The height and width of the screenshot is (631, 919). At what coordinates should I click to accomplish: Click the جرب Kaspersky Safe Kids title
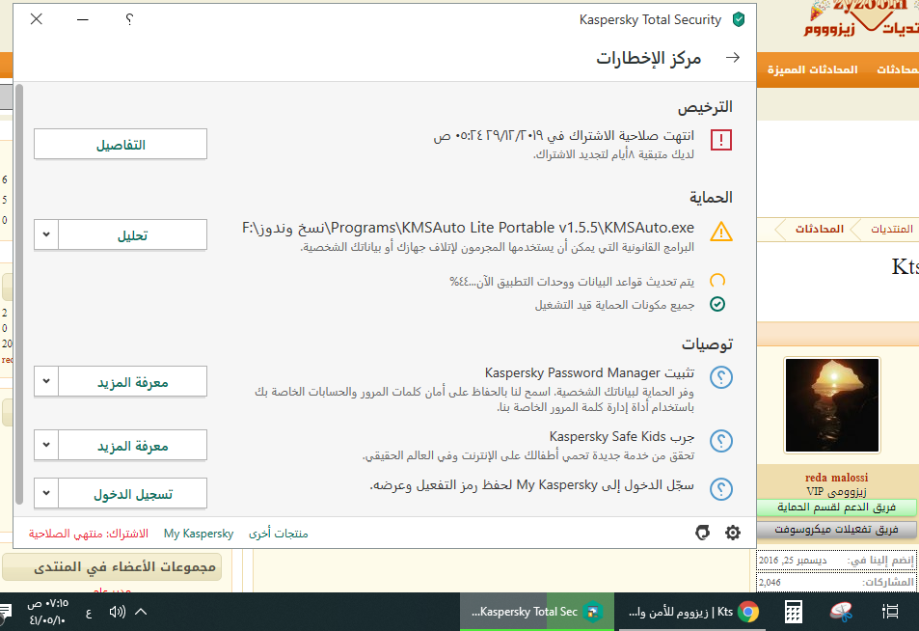pos(621,437)
